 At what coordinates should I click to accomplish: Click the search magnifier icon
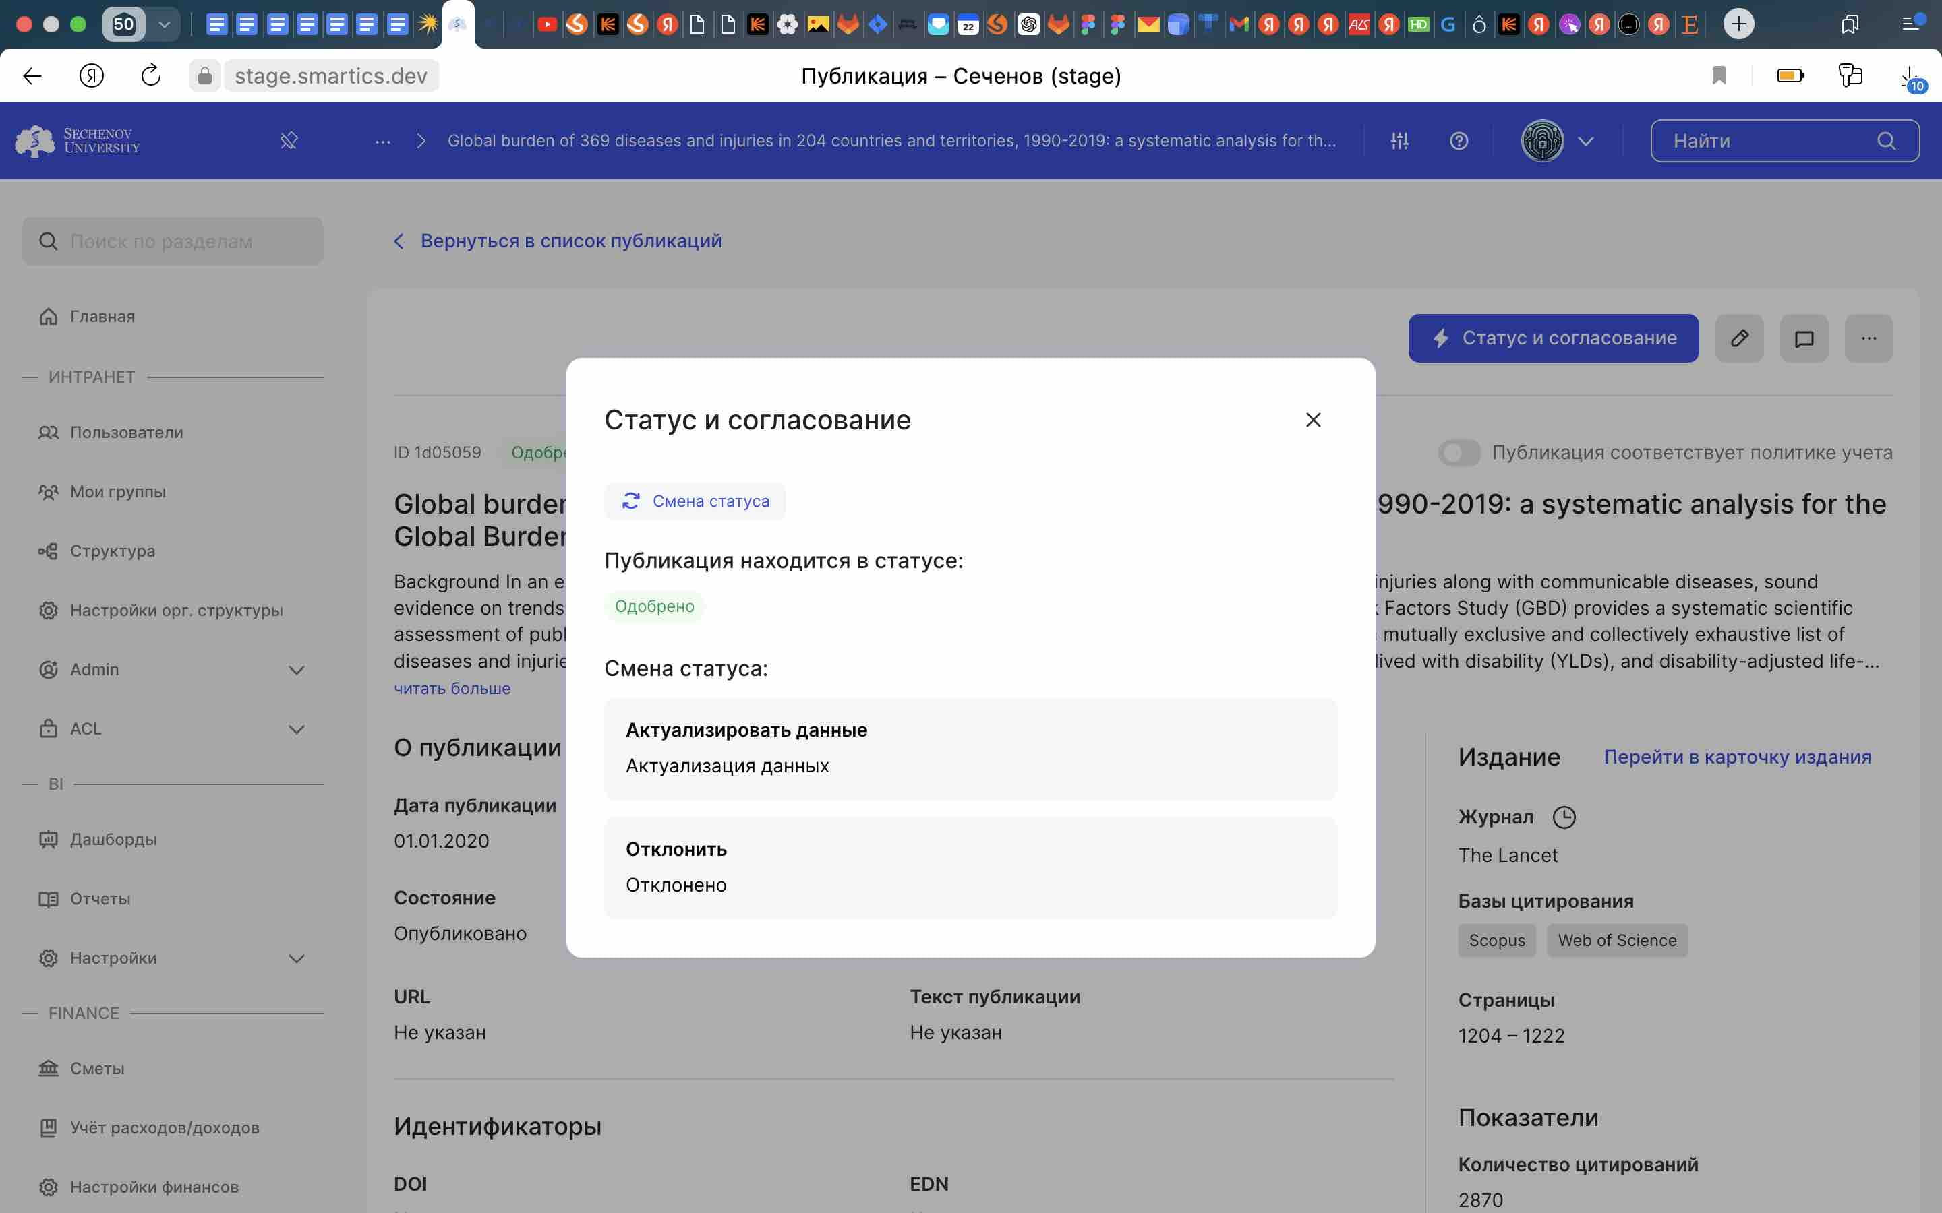click(x=1889, y=141)
